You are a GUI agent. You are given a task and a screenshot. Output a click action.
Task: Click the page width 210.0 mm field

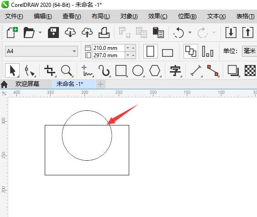click(108, 48)
